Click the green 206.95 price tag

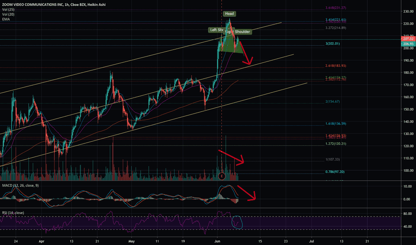408,44
